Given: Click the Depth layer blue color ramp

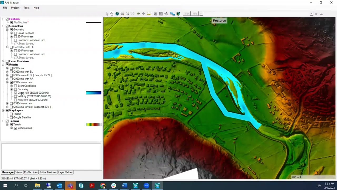Looking at the screenshot, I should coord(93,93).
